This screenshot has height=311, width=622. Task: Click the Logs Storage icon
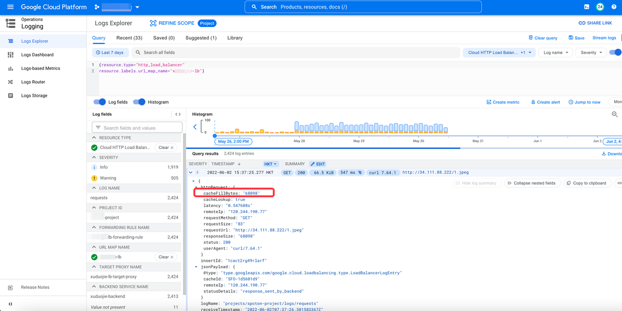click(x=10, y=96)
